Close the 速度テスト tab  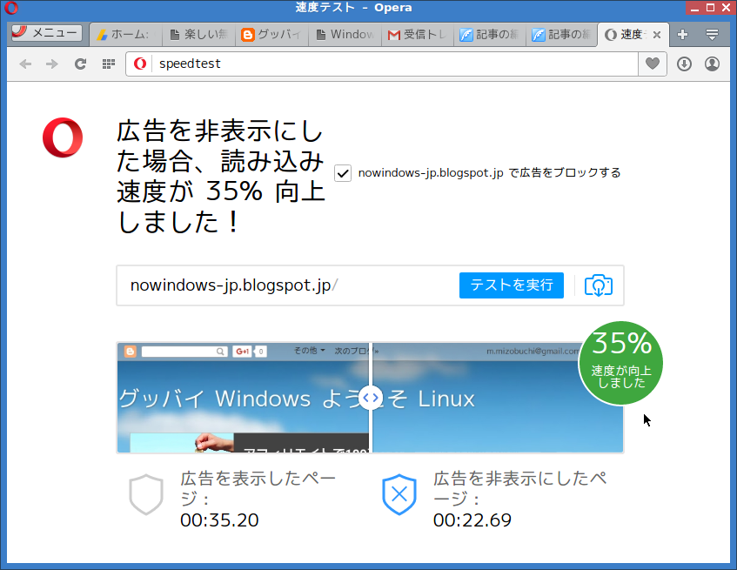tap(657, 35)
